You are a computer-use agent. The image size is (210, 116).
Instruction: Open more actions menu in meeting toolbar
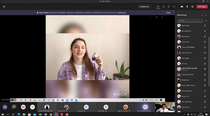point(174,7)
